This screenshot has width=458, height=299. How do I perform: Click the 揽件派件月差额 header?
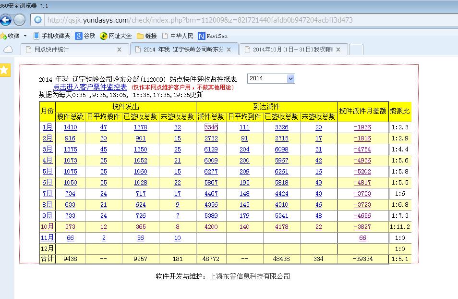[363, 111]
